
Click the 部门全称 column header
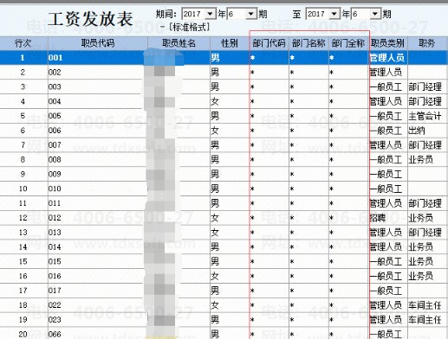348,43
